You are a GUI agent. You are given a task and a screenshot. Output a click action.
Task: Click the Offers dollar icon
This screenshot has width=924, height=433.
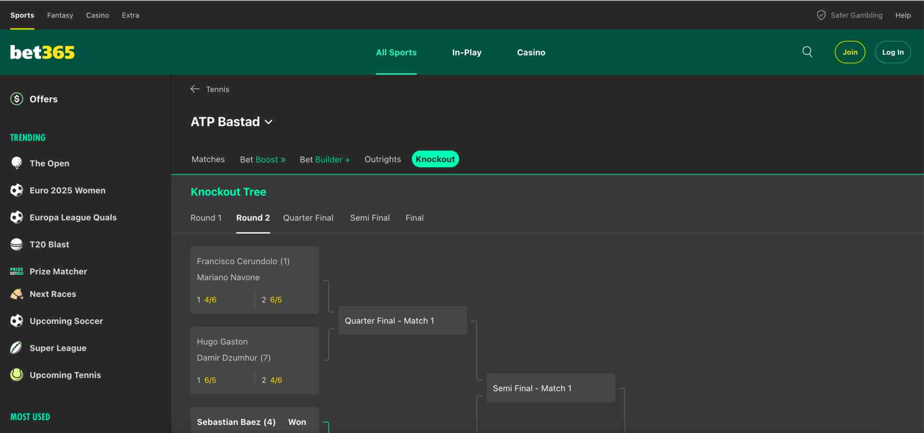(x=17, y=99)
